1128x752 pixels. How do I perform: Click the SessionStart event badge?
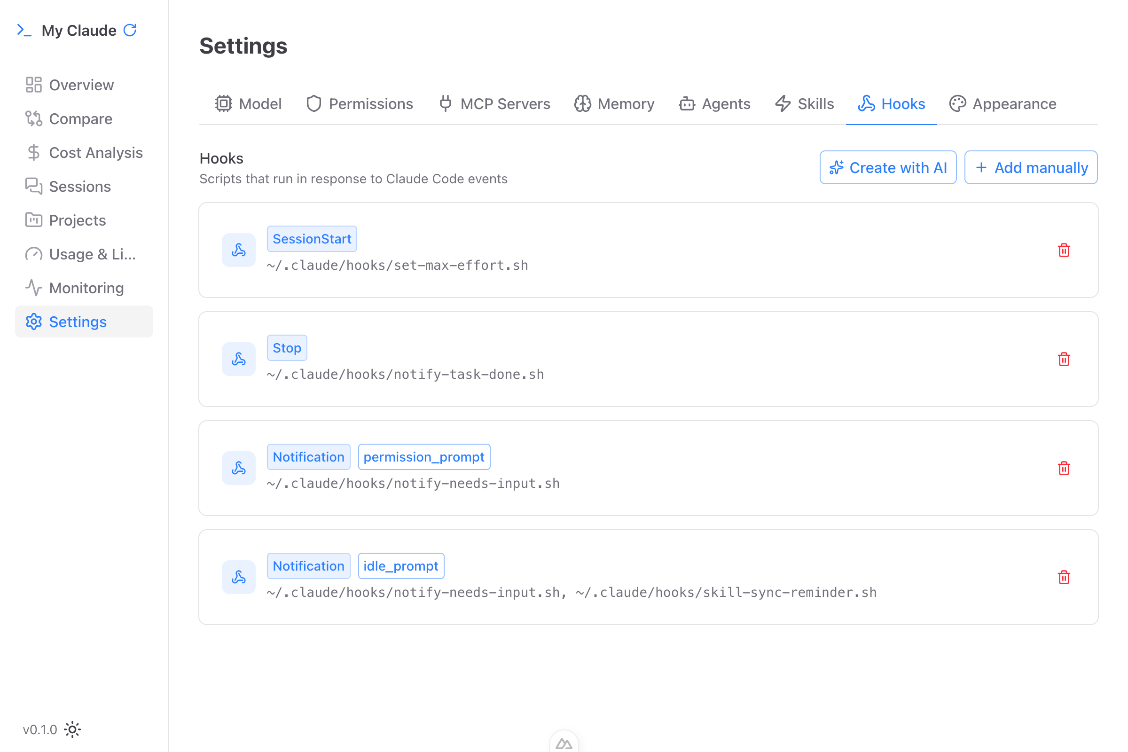point(312,239)
